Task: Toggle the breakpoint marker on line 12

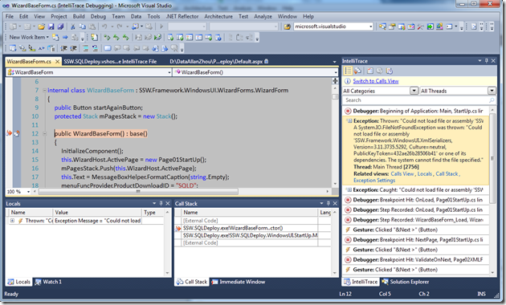Action: [16, 133]
